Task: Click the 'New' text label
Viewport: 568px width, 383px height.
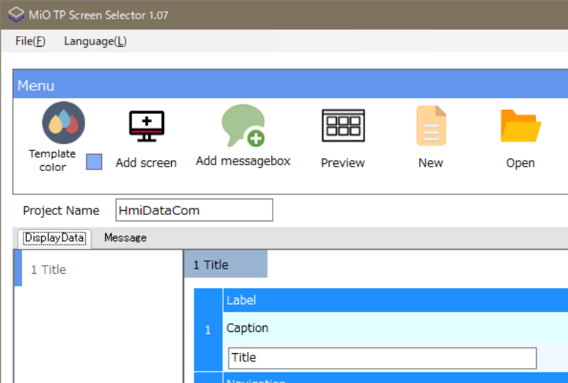Action: click(x=431, y=163)
